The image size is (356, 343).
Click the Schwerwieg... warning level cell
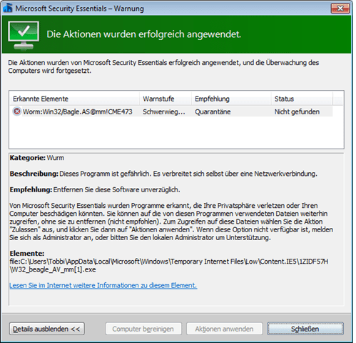(x=164, y=111)
